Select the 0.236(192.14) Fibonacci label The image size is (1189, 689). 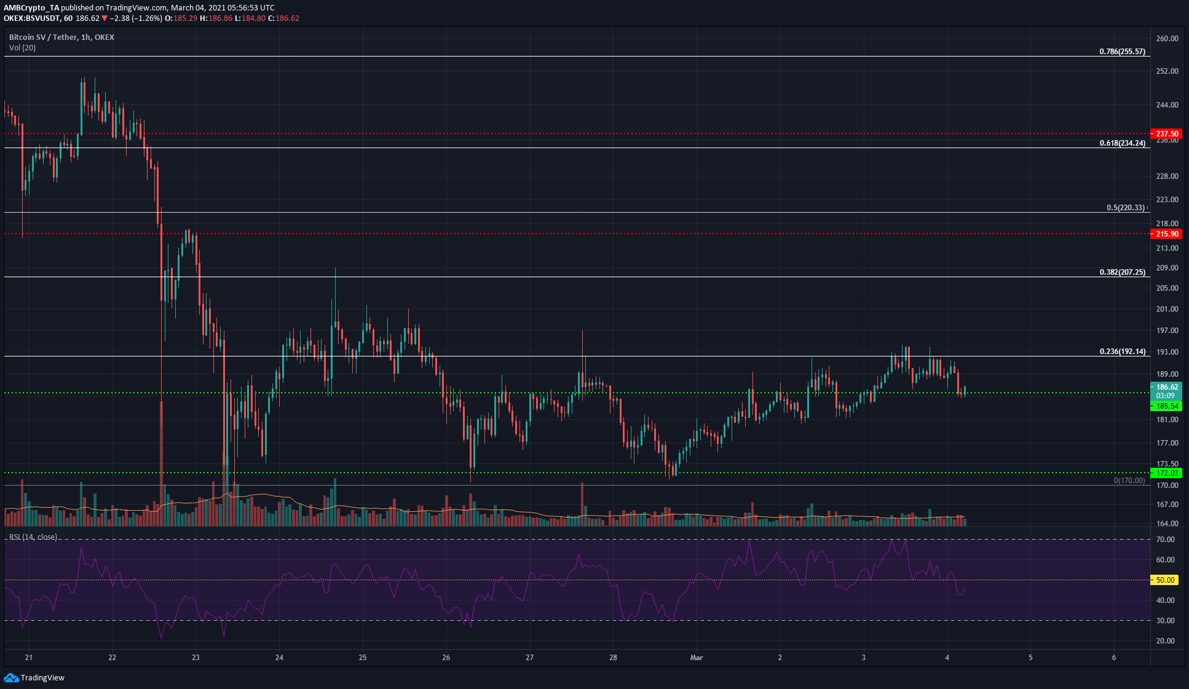tap(1122, 352)
